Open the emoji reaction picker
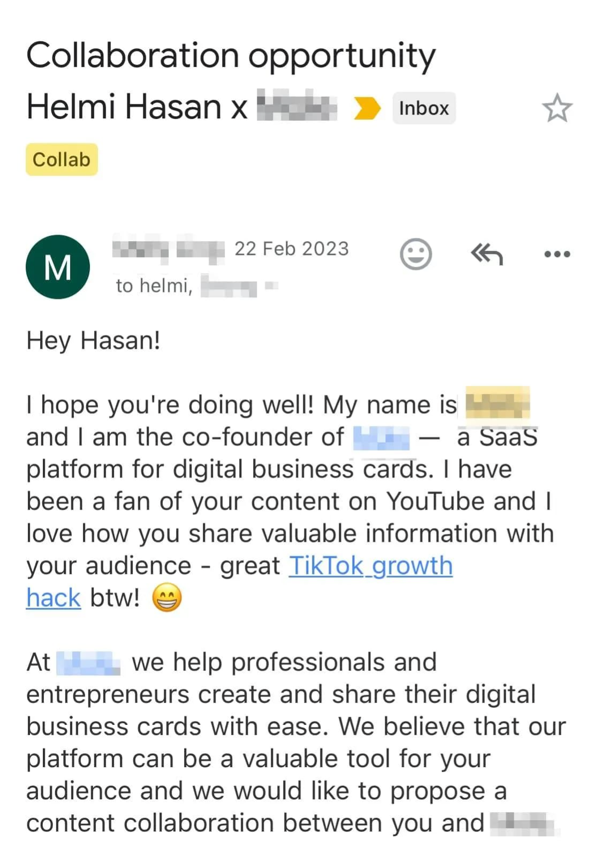The height and width of the screenshot is (868, 602). (x=416, y=253)
